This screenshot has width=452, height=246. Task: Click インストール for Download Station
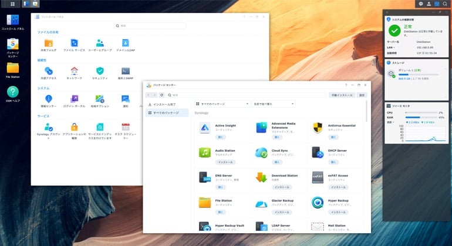pos(282,187)
